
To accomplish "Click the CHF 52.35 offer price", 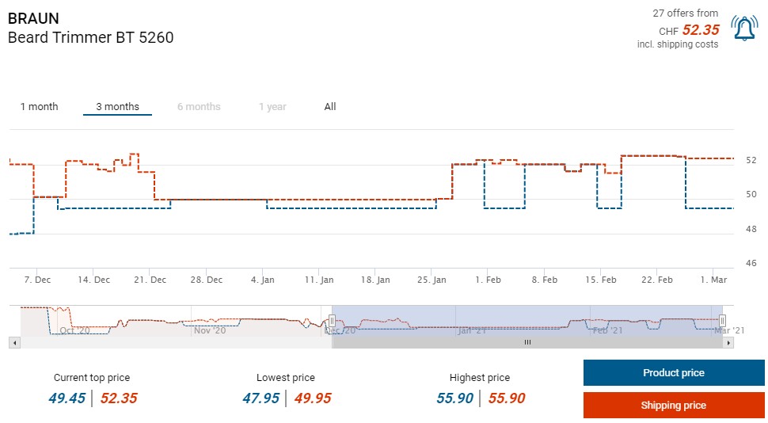I will (700, 30).
